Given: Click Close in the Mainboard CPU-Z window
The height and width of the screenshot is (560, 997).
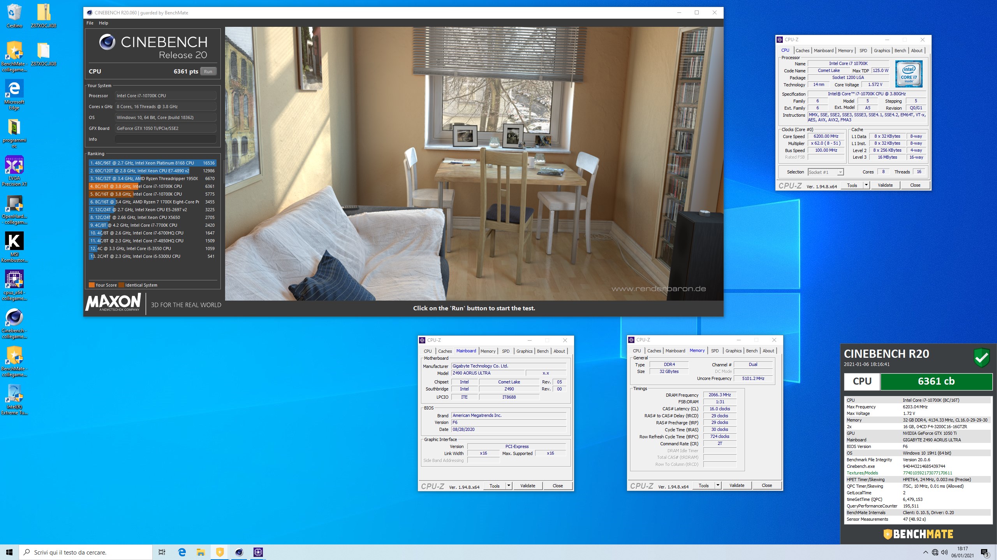Looking at the screenshot, I should (x=558, y=486).
